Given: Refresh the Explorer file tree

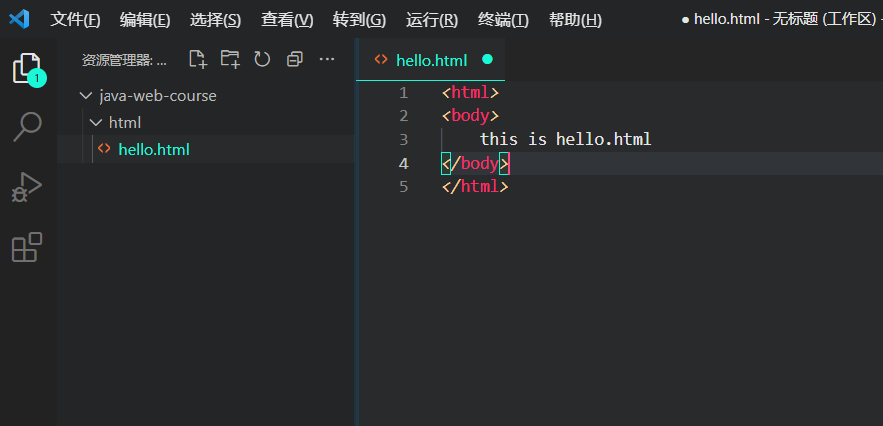Looking at the screenshot, I should tap(262, 59).
